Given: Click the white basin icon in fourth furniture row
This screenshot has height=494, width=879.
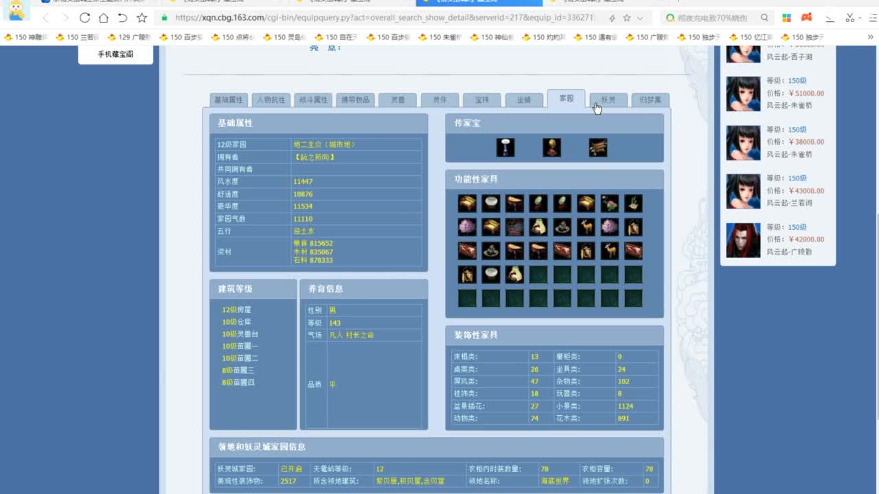Looking at the screenshot, I should (490, 274).
